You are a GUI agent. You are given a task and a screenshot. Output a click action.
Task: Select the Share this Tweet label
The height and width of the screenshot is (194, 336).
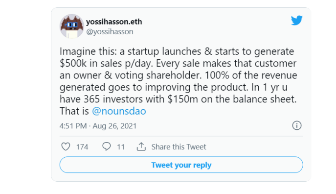179,147
